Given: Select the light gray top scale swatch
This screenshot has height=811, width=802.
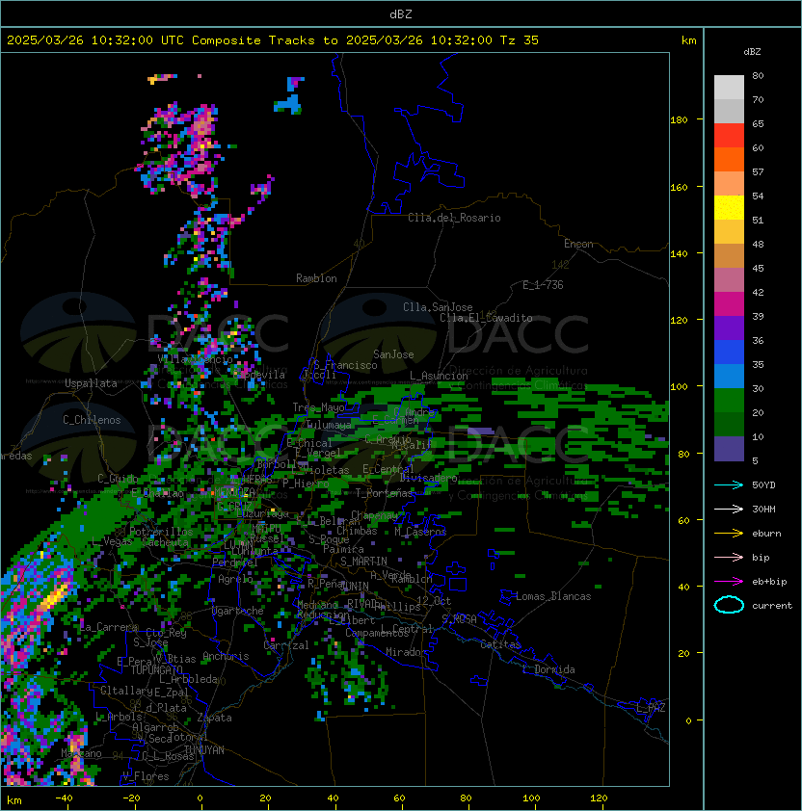Looking at the screenshot, I should [729, 88].
